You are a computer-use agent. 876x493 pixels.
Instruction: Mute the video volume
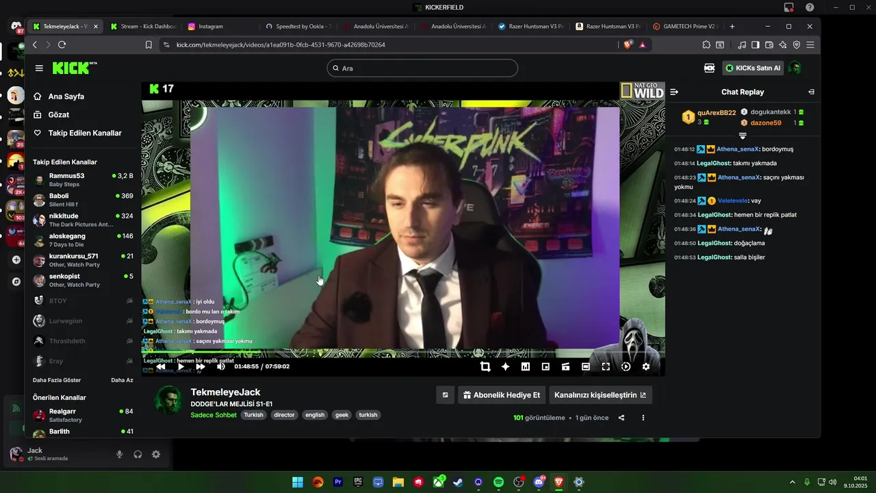(x=221, y=366)
